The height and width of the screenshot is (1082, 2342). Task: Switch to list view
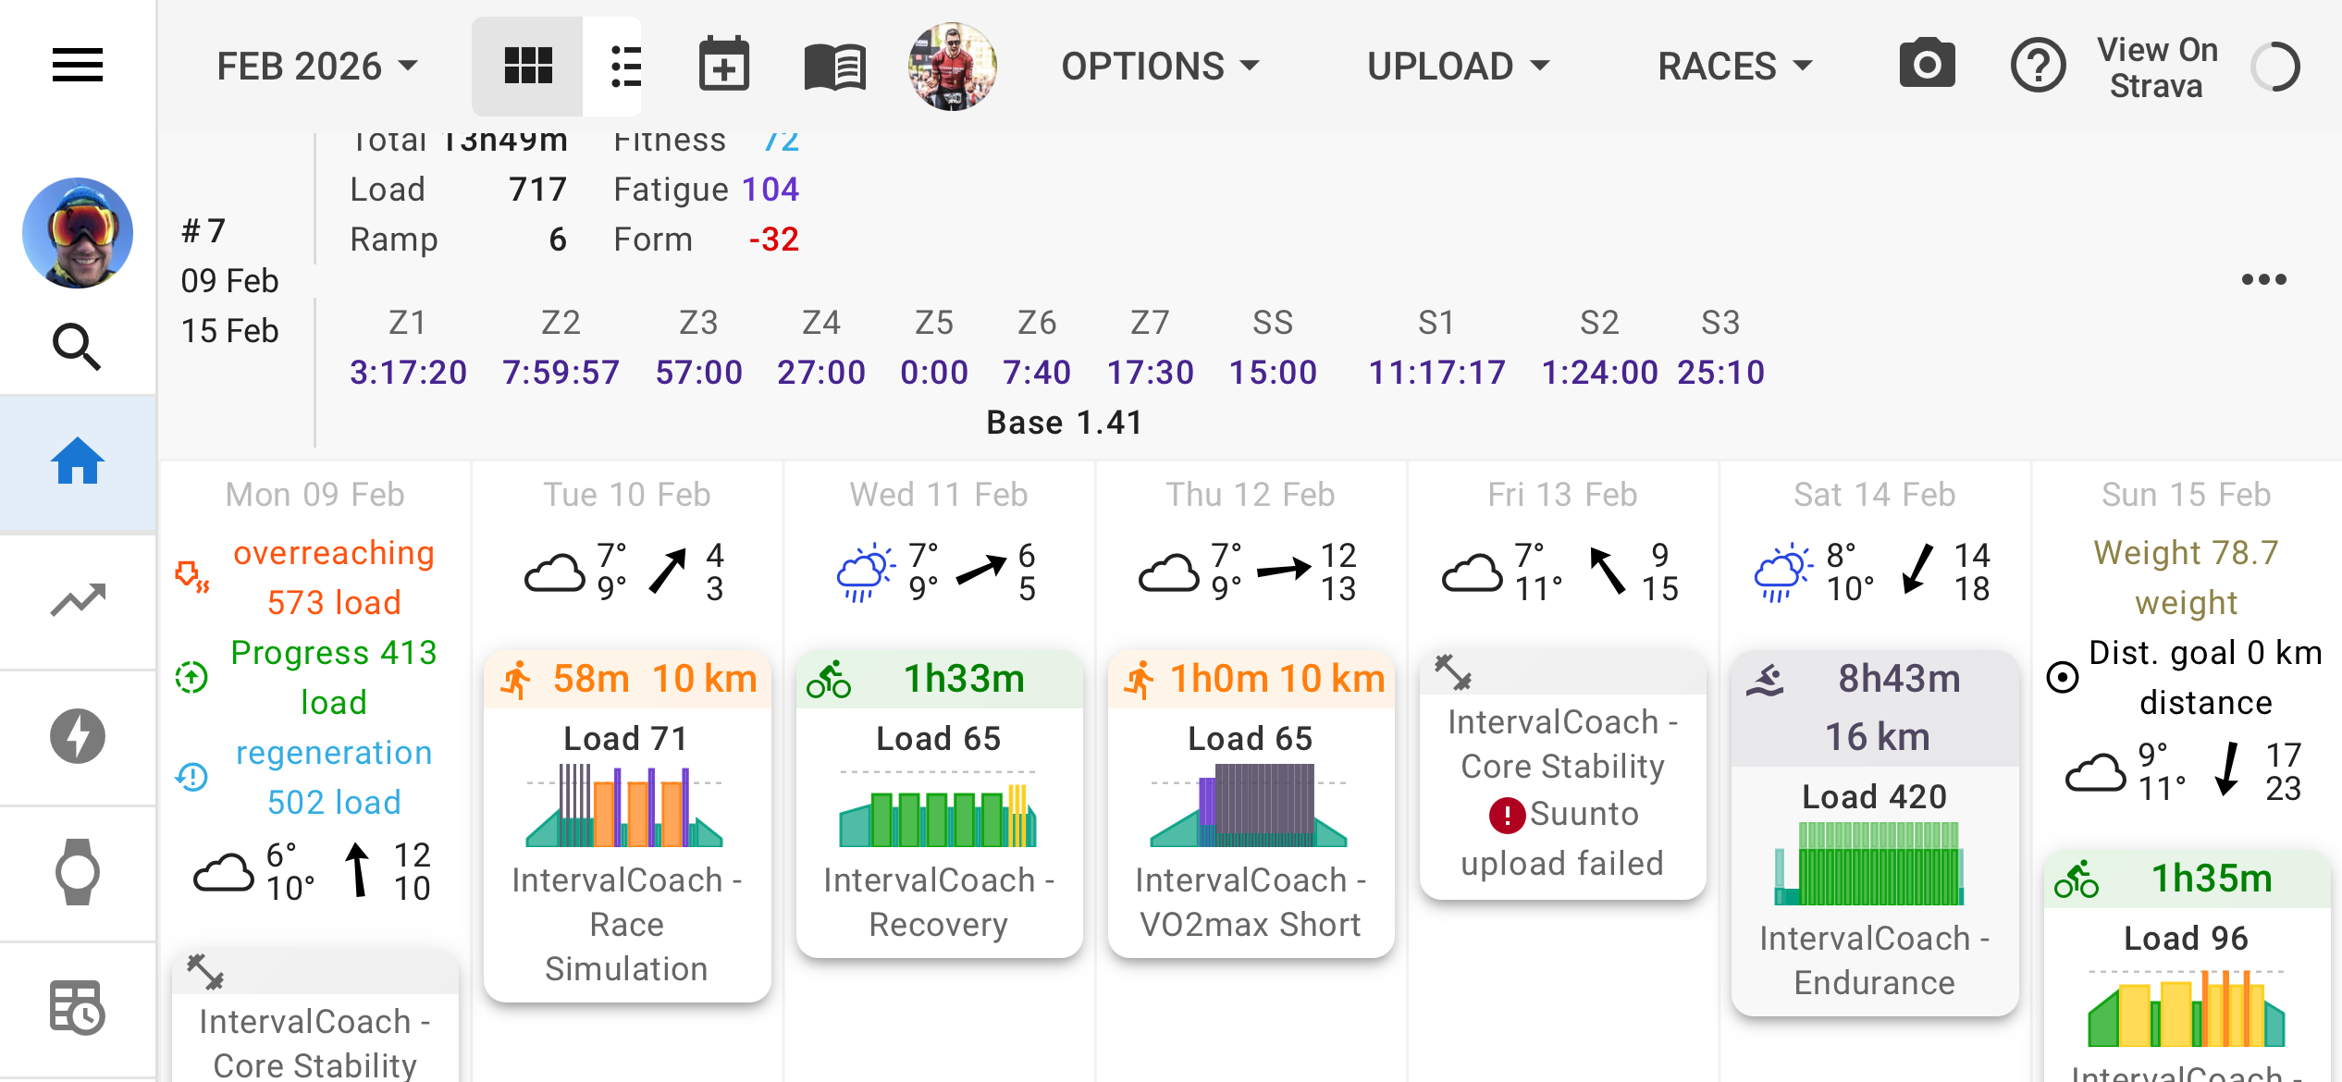pyautogui.click(x=624, y=66)
